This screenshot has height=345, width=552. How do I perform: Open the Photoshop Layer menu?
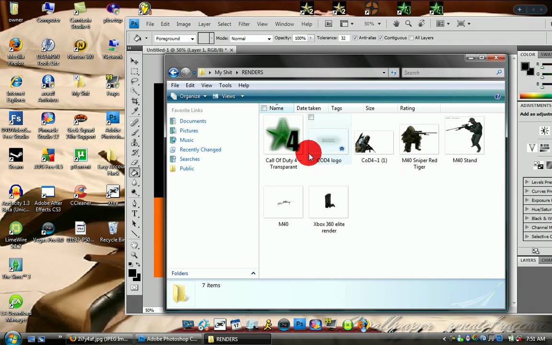(204, 24)
